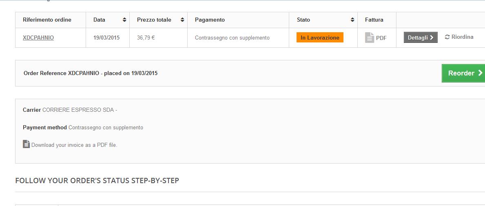Sort orders by Data column arrows
This screenshot has height=206, width=485.
[124, 20]
